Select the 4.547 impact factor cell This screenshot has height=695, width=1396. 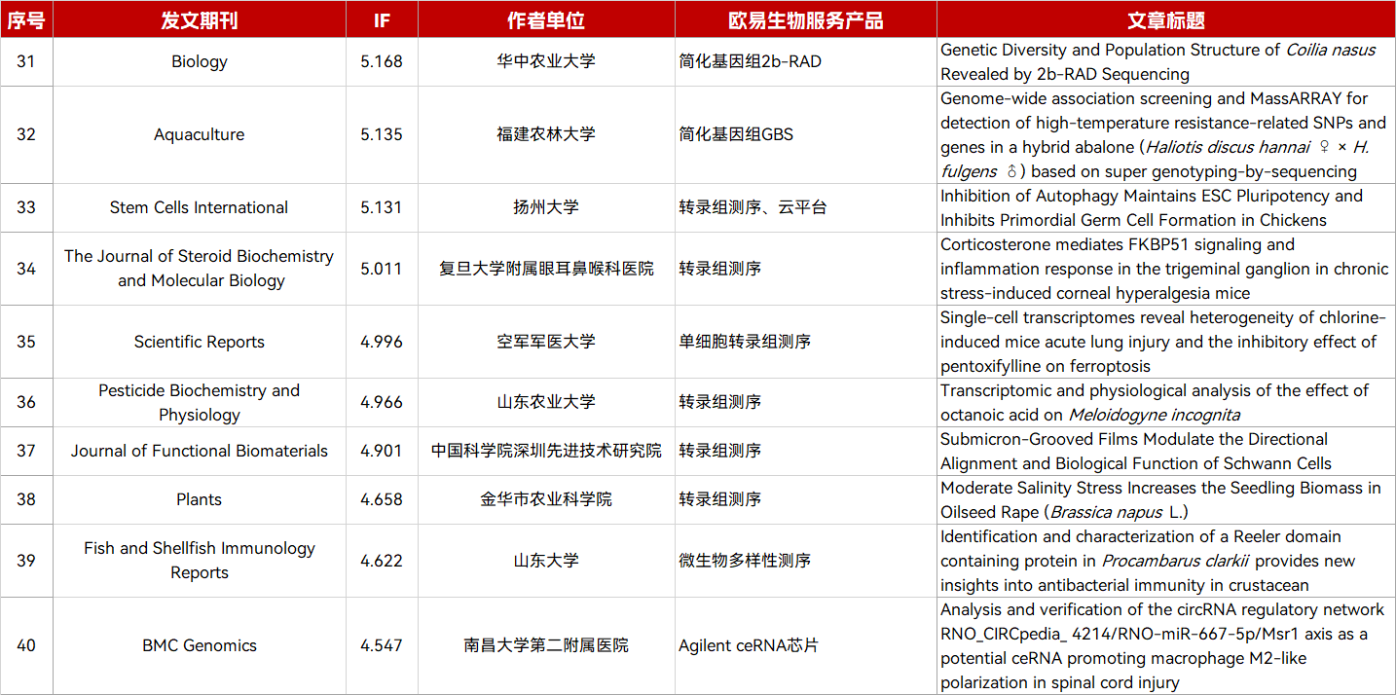(382, 646)
